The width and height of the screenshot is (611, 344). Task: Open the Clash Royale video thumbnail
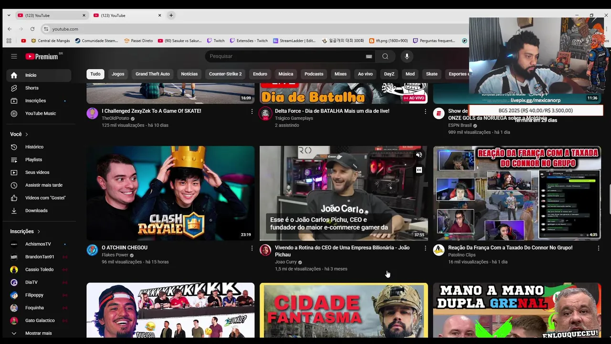(x=170, y=193)
